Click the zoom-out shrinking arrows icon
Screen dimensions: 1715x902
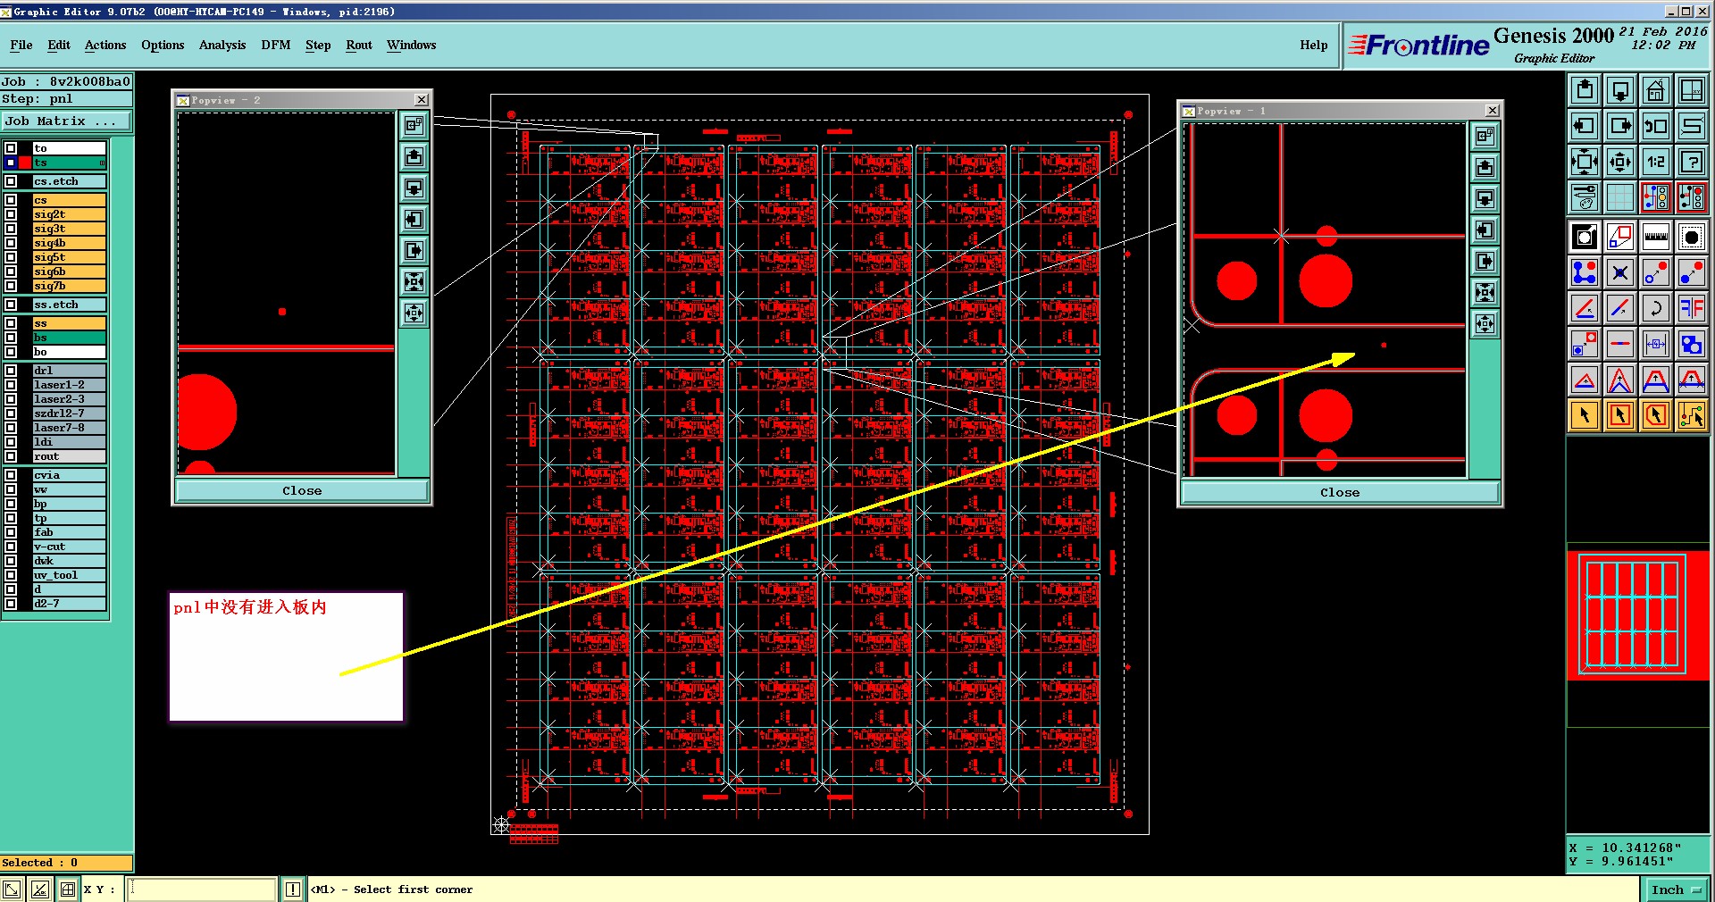pyautogui.click(x=1620, y=162)
